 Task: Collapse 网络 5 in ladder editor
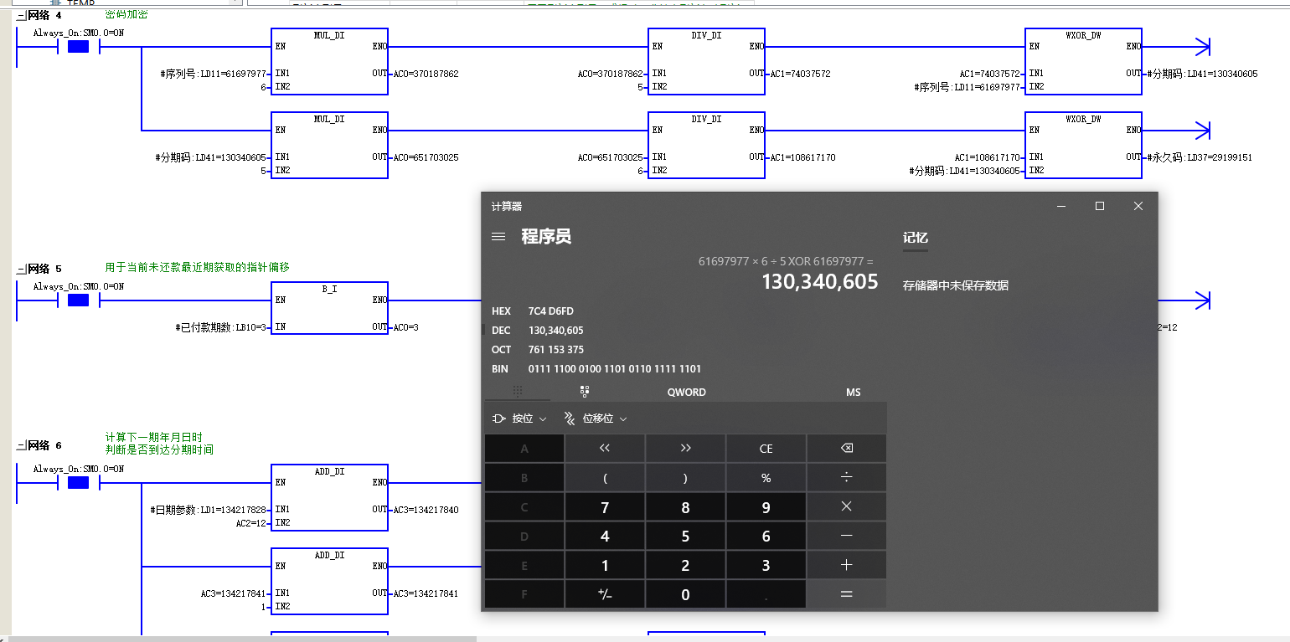(20, 270)
